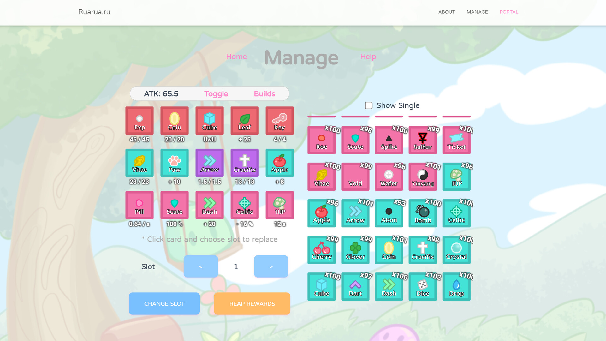Viewport: 606px width, 341px height.
Task: Click REAP REWARDS
Action: (252, 303)
